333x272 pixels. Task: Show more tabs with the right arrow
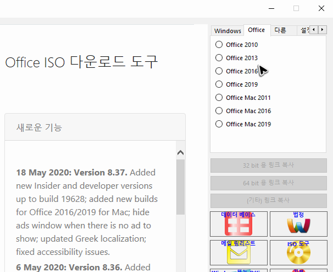click(x=323, y=30)
